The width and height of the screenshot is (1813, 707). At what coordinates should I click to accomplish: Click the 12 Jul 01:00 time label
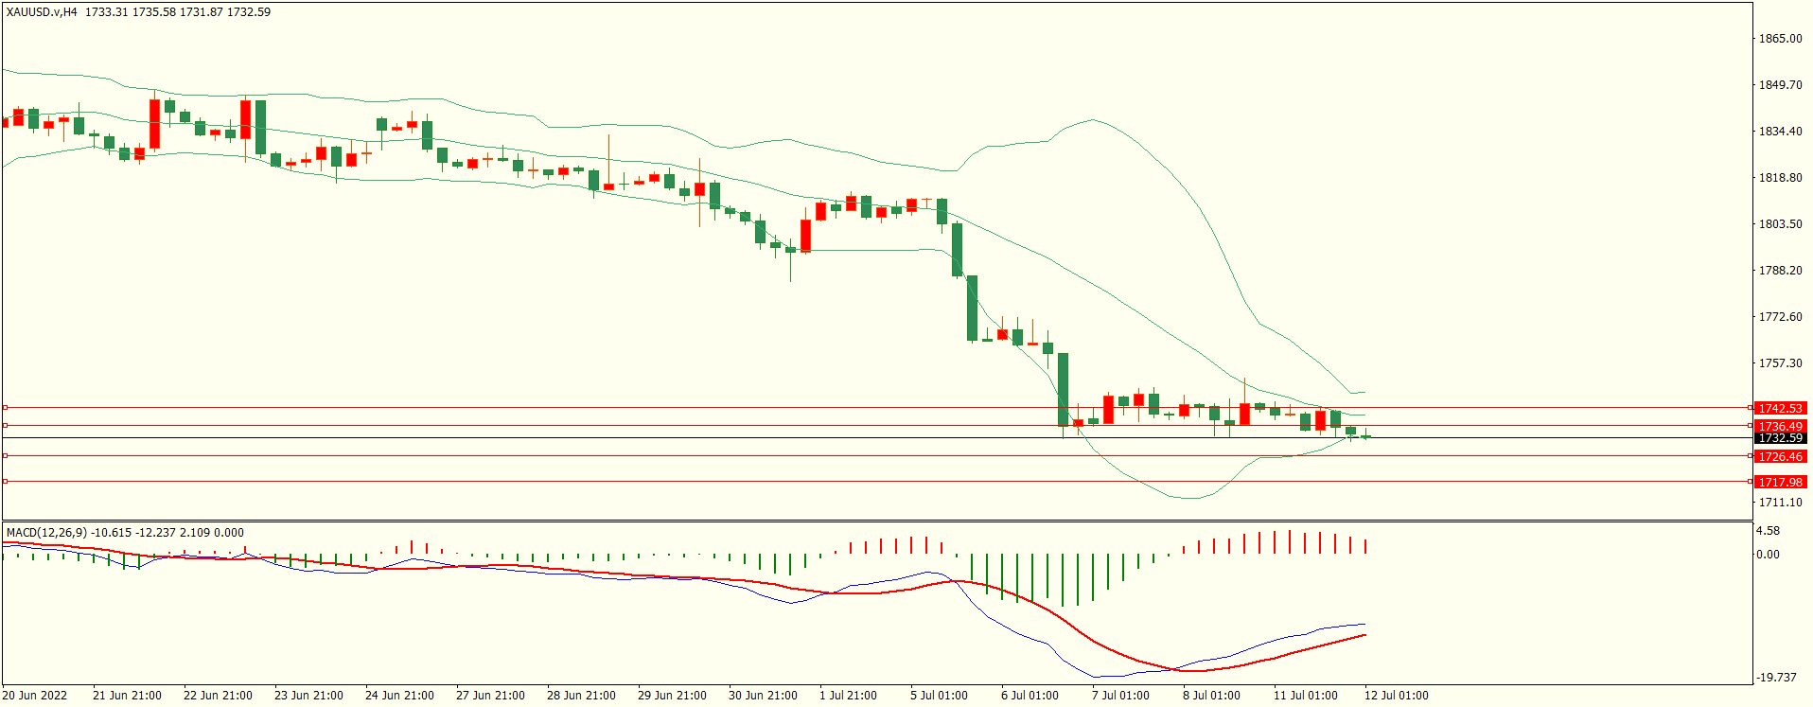[1396, 696]
